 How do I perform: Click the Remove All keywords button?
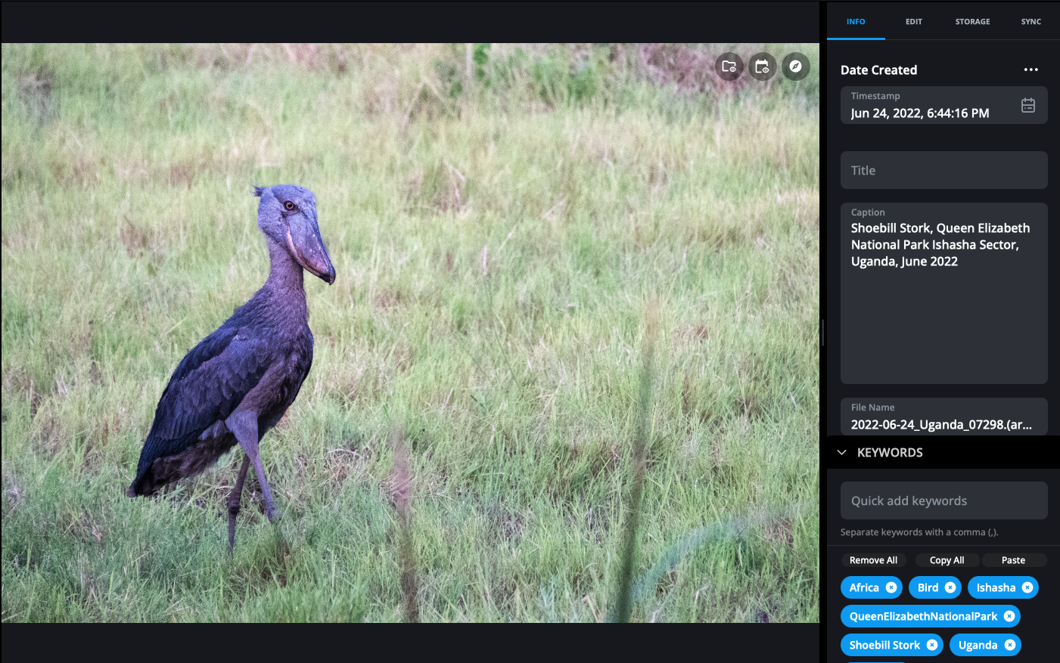coord(873,560)
